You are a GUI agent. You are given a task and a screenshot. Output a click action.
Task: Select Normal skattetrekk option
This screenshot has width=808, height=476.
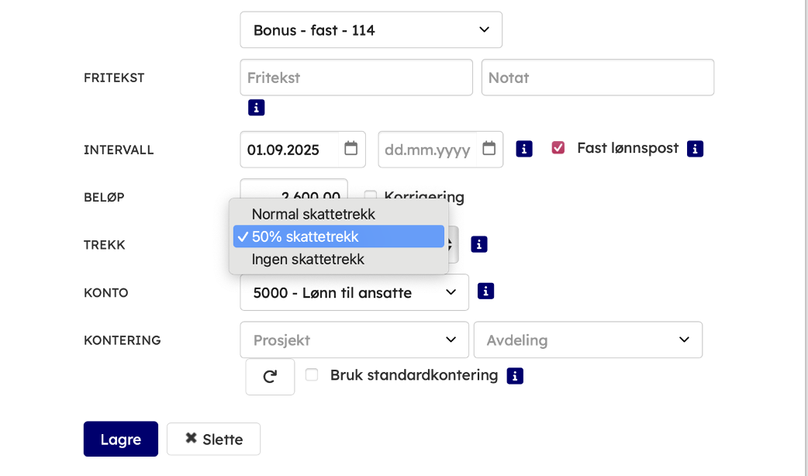[x=313, y=214]
